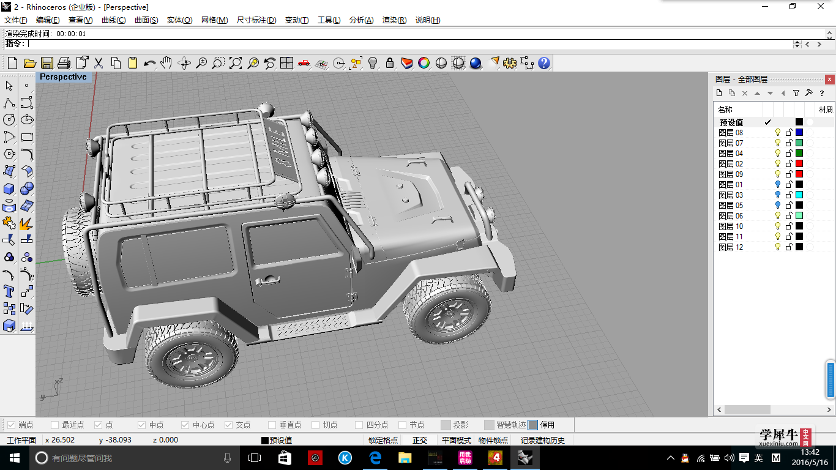Click the command prompt input field

[410, 44]
